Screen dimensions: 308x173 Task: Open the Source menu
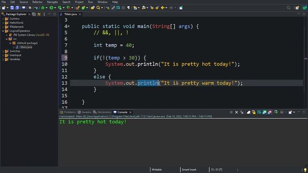[x=24, y=2]
